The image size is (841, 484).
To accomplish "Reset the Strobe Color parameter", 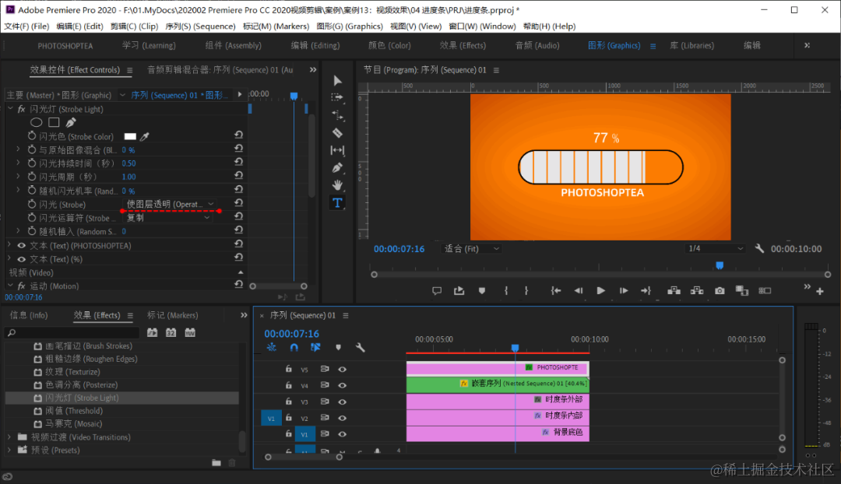I will (239, 135).
